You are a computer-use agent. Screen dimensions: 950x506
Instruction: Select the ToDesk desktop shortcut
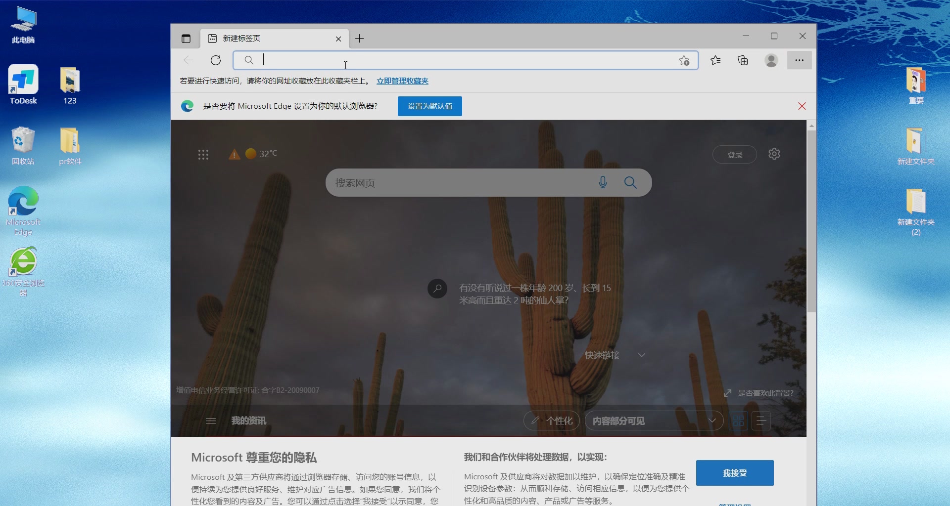(23, 84)
